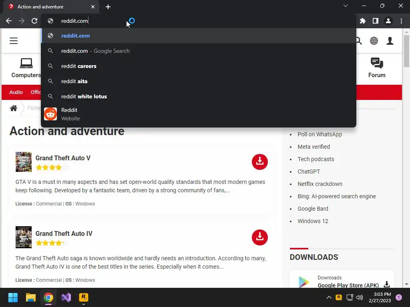Open Rockstar Games Launcher from taskbar

84,297
